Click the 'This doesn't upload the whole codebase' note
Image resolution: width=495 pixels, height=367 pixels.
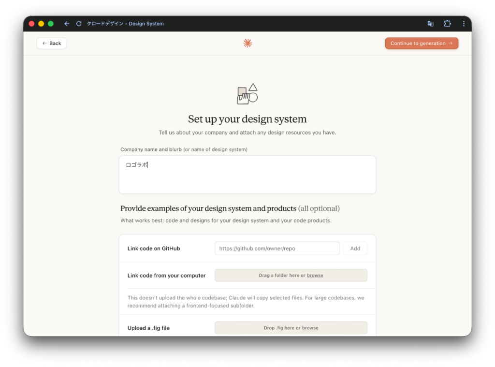click(246, 302)
